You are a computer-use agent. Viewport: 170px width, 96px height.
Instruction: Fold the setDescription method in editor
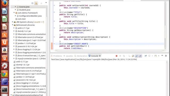pos(54,37)
